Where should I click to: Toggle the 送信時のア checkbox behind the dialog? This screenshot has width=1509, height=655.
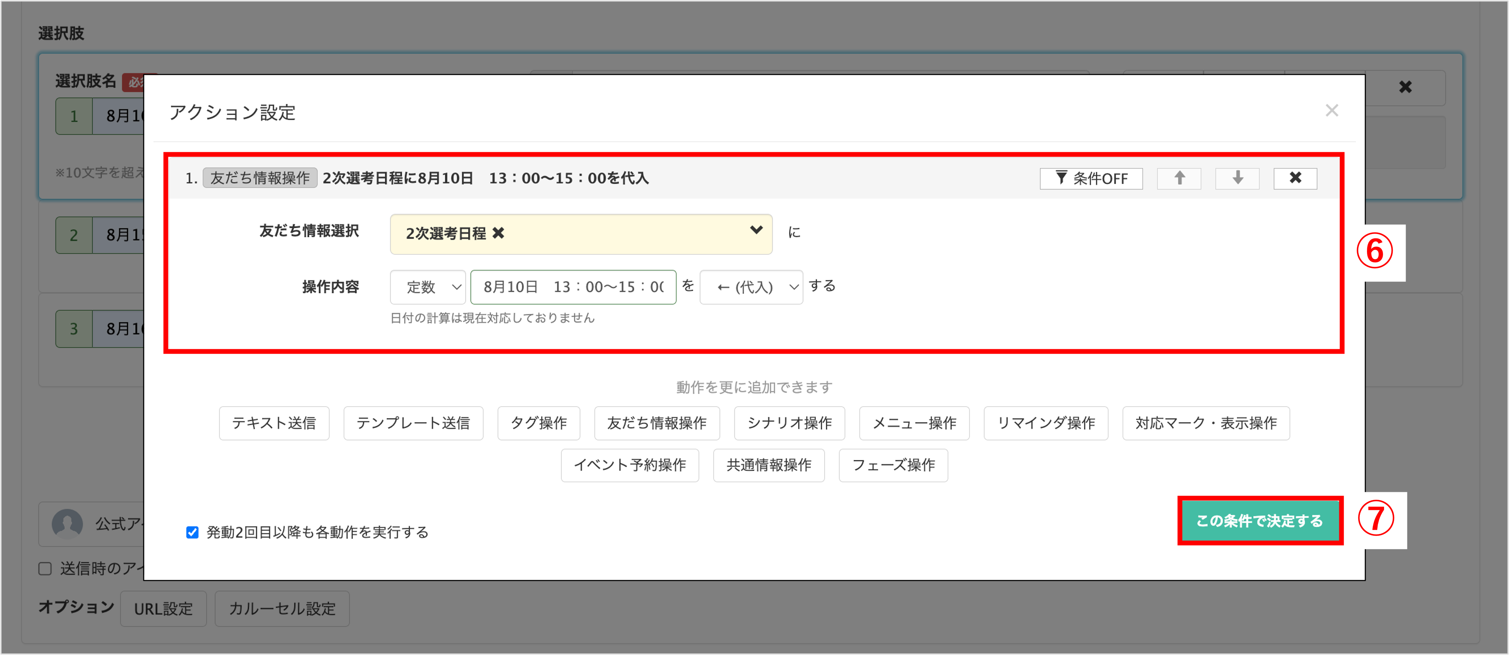point(45,569)
